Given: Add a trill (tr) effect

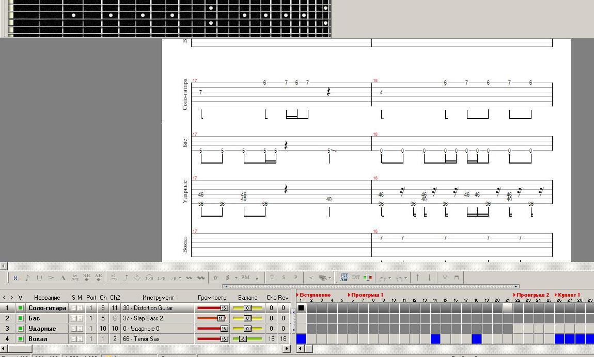Looking at the screenshot, I should coord(215,278).
